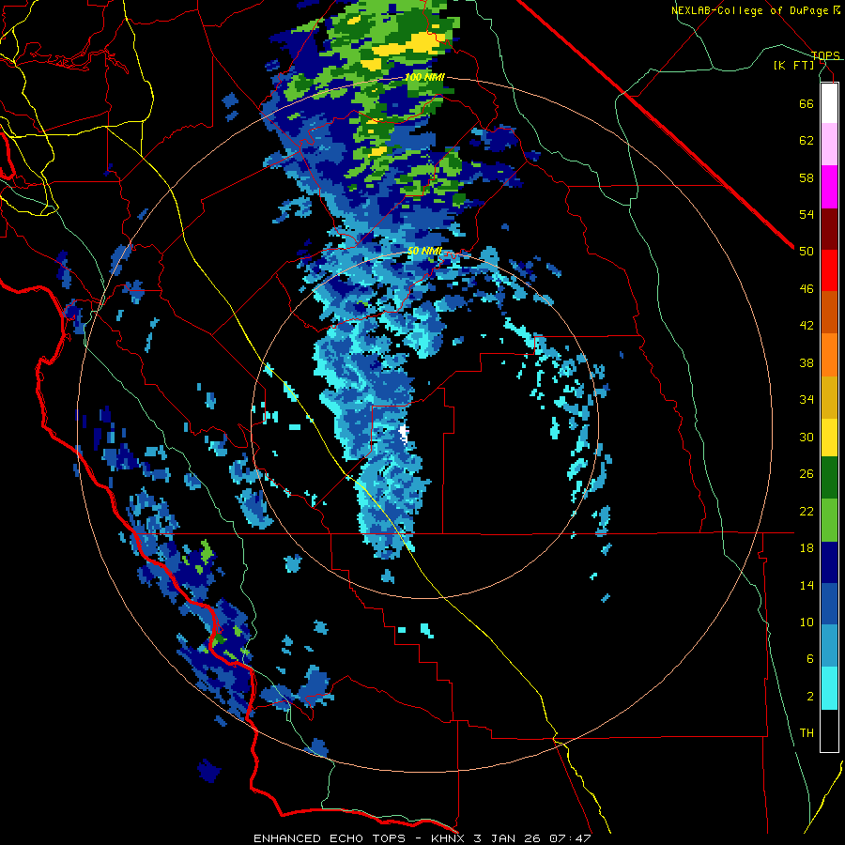Viewport: 845px width, 845px height.
Task: Click the 100 NMI range ring label
Action: tap(424, 78)
